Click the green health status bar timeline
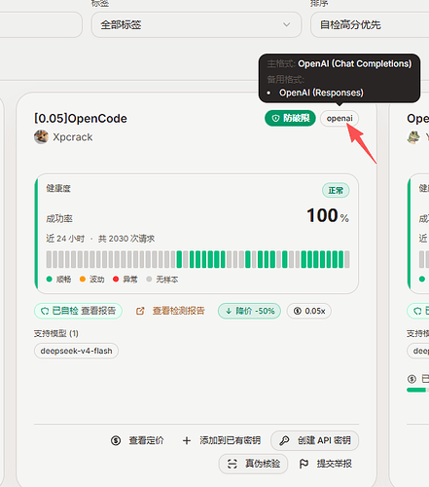This screenshot has height=487, width=429. [x=197, y=259]
